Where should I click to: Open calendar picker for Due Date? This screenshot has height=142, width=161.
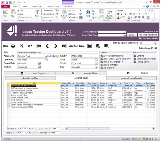39,67
